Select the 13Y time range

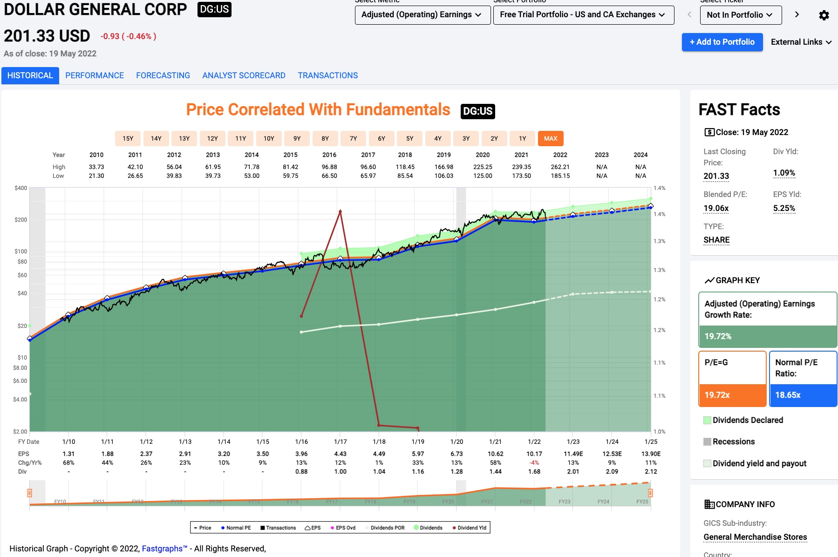click(x=184, y=138)
